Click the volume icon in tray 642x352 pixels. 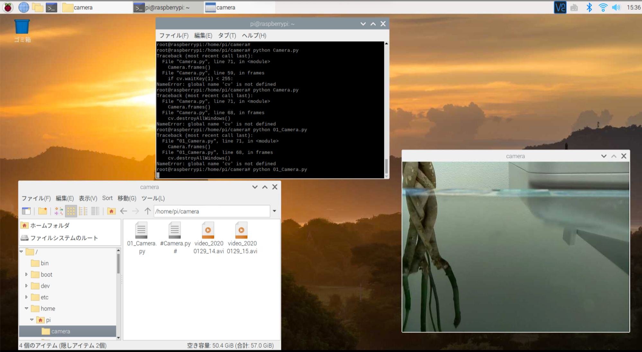[616, 7]
